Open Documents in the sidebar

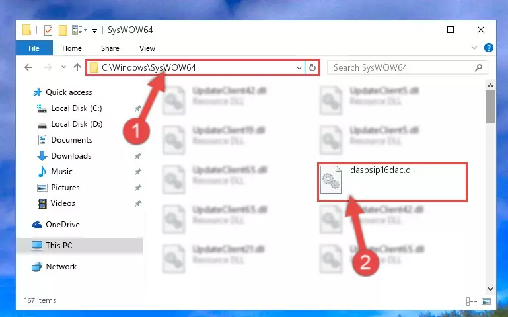coord(71,140)
